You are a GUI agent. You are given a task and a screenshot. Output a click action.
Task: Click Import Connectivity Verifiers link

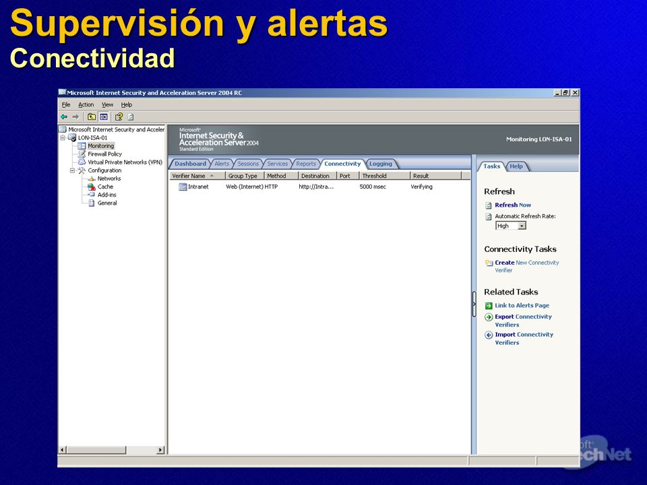[x=524, y=339]
